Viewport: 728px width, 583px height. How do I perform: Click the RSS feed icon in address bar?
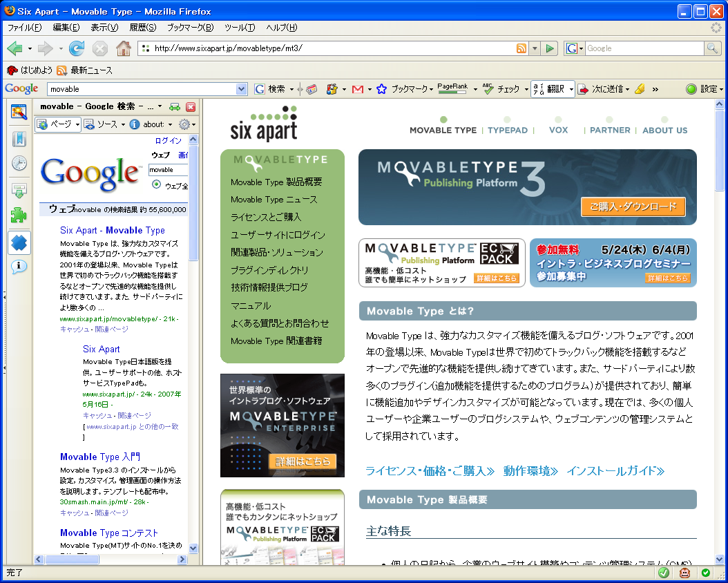pyautogui.click(x=521, y=48)
